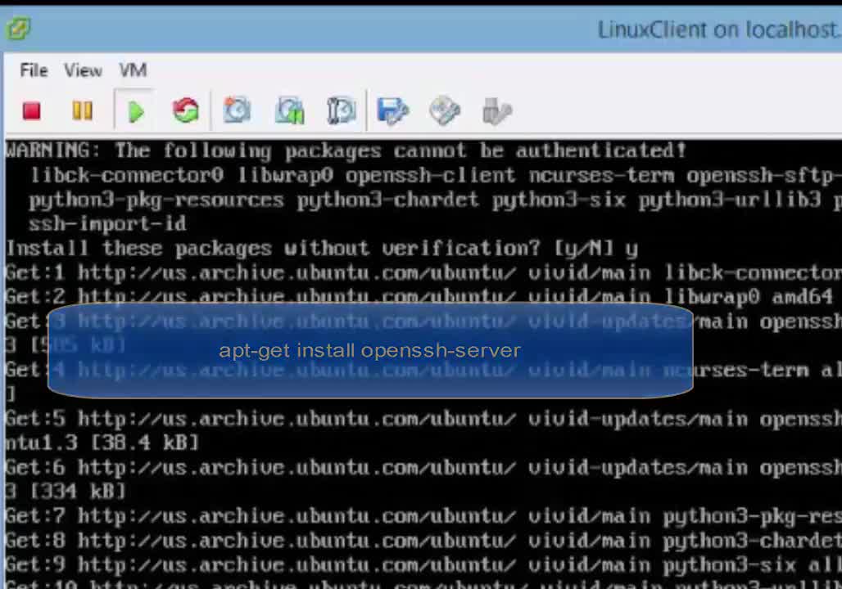Click the ssh-import-id package line
The image size is (842, 589).
(x=107, y=223)
